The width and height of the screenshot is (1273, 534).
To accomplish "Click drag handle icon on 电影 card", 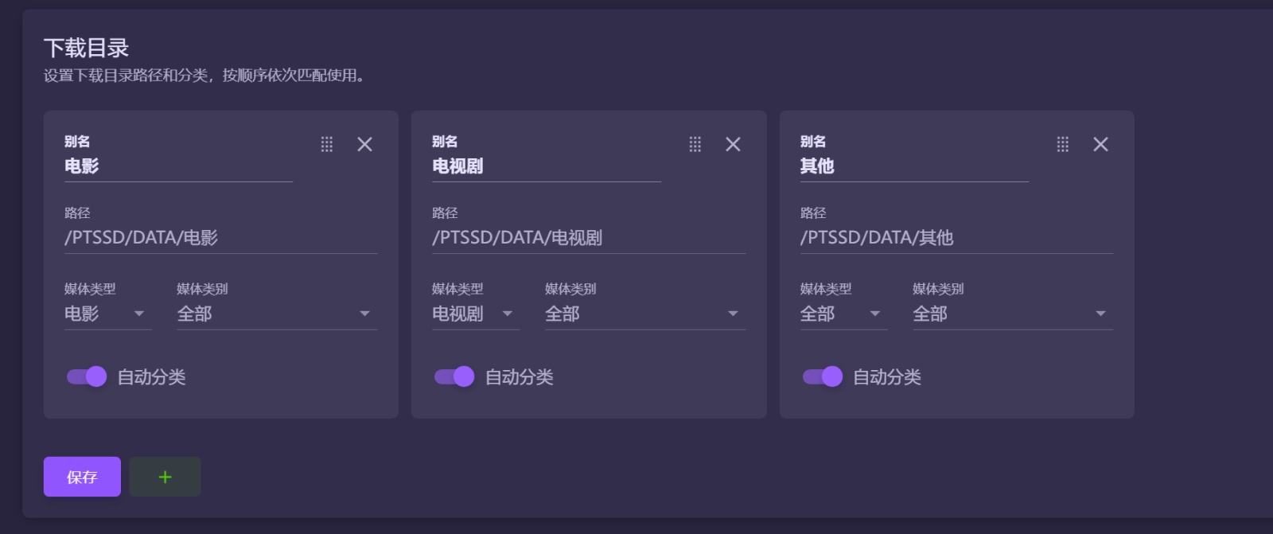I will (327, 144).
